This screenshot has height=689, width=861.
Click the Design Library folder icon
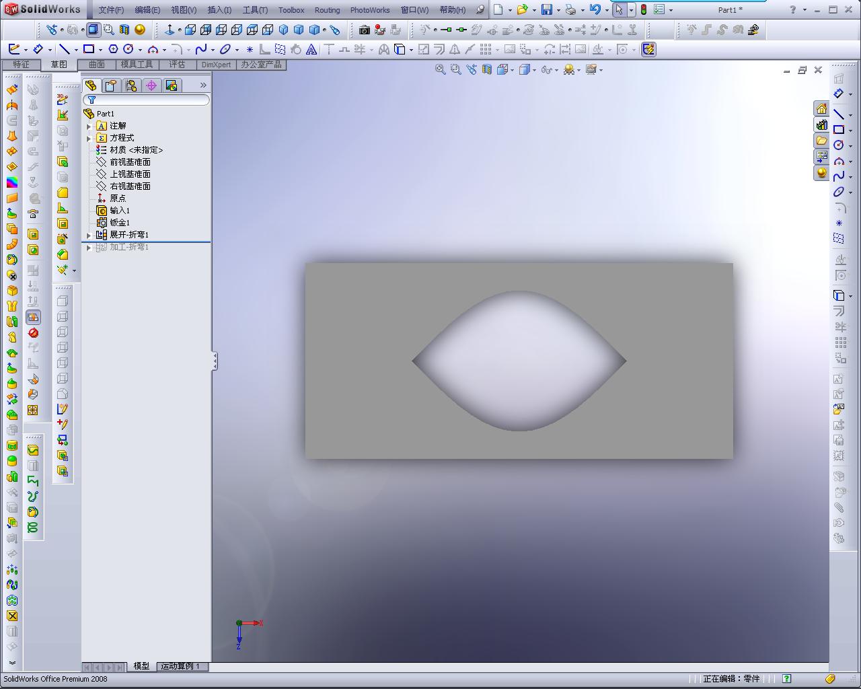pyautogui.click(x=821, y=141)
